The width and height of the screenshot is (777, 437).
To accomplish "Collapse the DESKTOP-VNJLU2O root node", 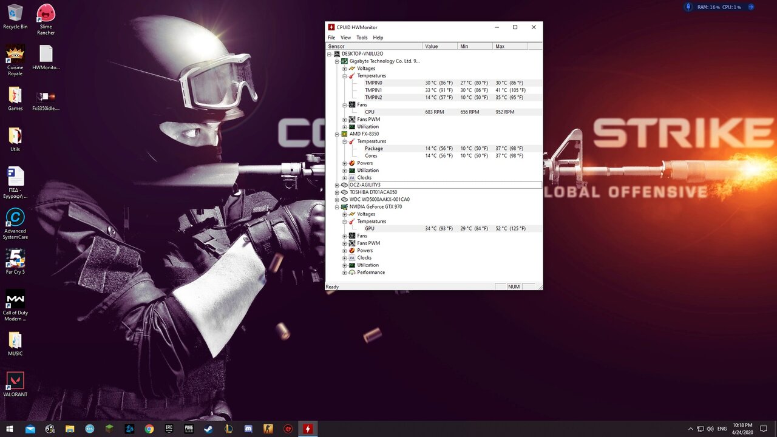I will coord(330,54).
